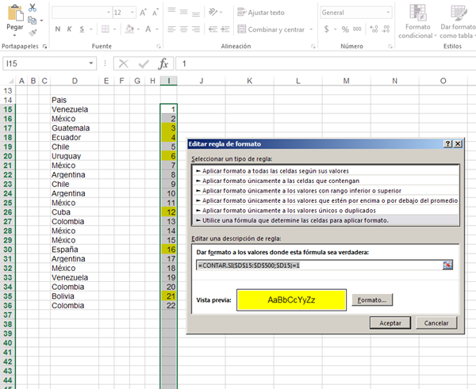This screenshot has height=389, width=476.
Task: Click the cancel X icon in formula bar
Action: [123, 63]
